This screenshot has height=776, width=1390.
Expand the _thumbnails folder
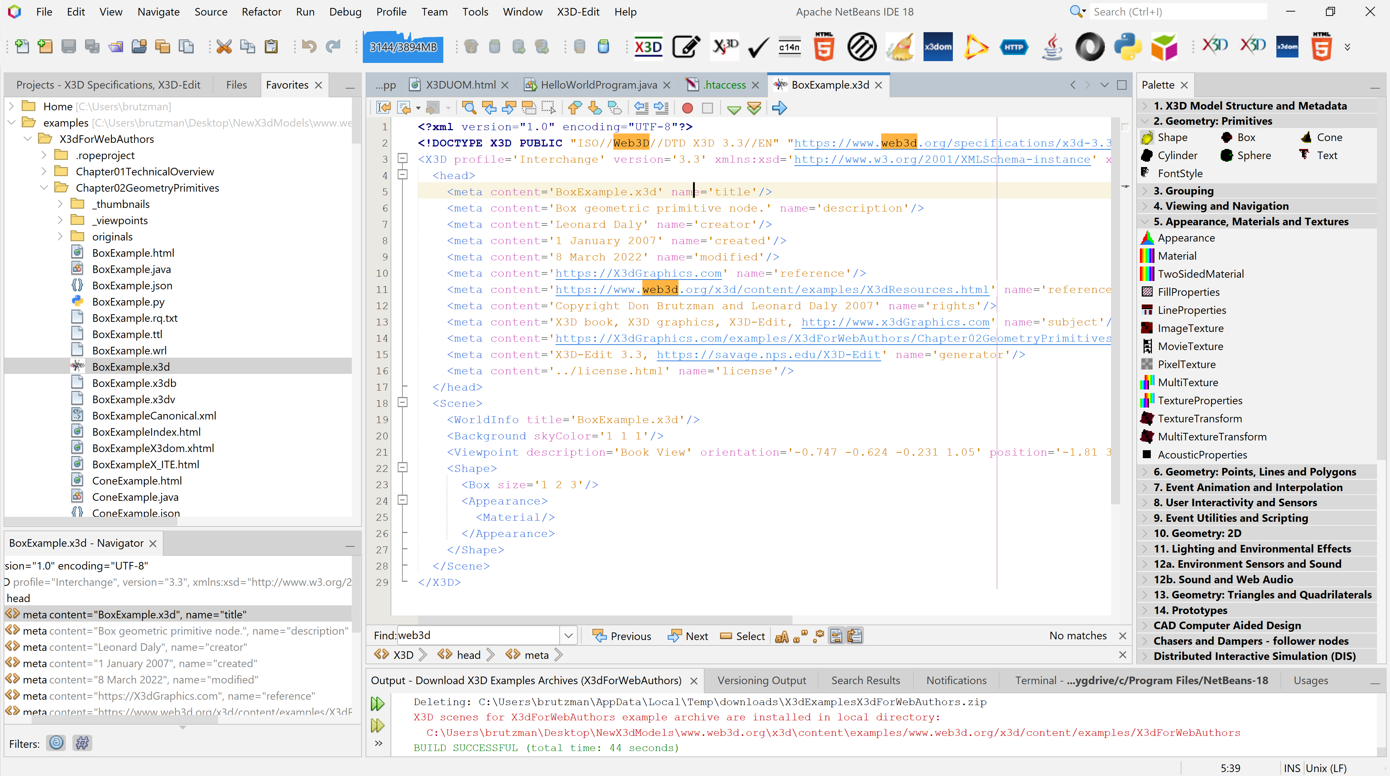point(60,204)
